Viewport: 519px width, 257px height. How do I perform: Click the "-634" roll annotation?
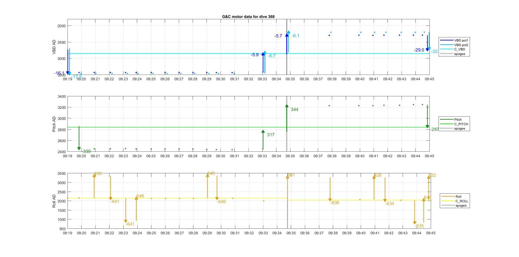(x=390, y=204)
